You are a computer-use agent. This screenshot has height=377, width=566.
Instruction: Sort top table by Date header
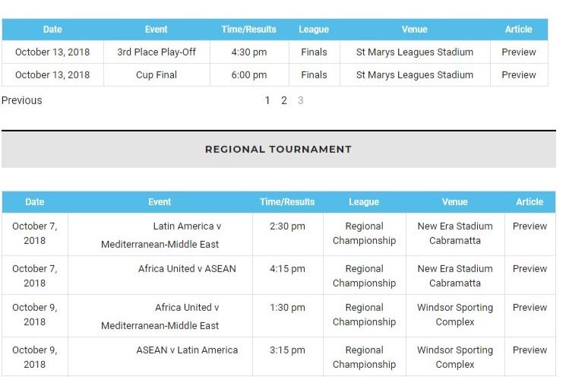pyautogui.click(x=52, y=29)
